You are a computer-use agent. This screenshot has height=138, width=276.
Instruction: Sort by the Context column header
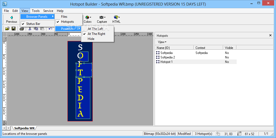[x=209, y=48]
